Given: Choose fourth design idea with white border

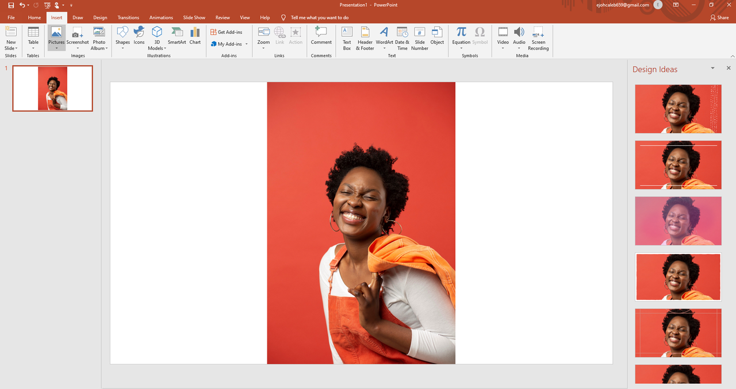Looking at the screenshot, I should click(x=678, y=277).
